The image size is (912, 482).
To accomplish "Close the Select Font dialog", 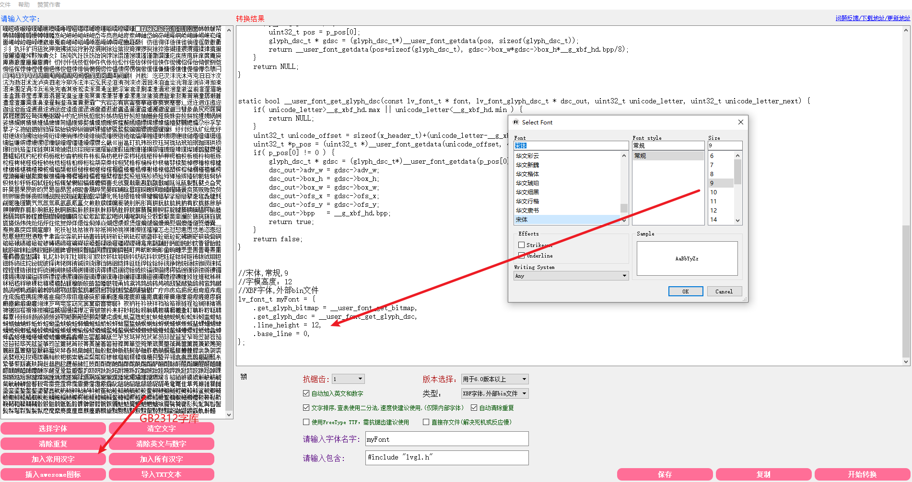I will coord(740,122).
